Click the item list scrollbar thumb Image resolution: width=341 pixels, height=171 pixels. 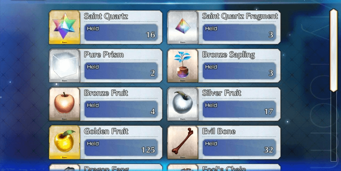point(334,50)
